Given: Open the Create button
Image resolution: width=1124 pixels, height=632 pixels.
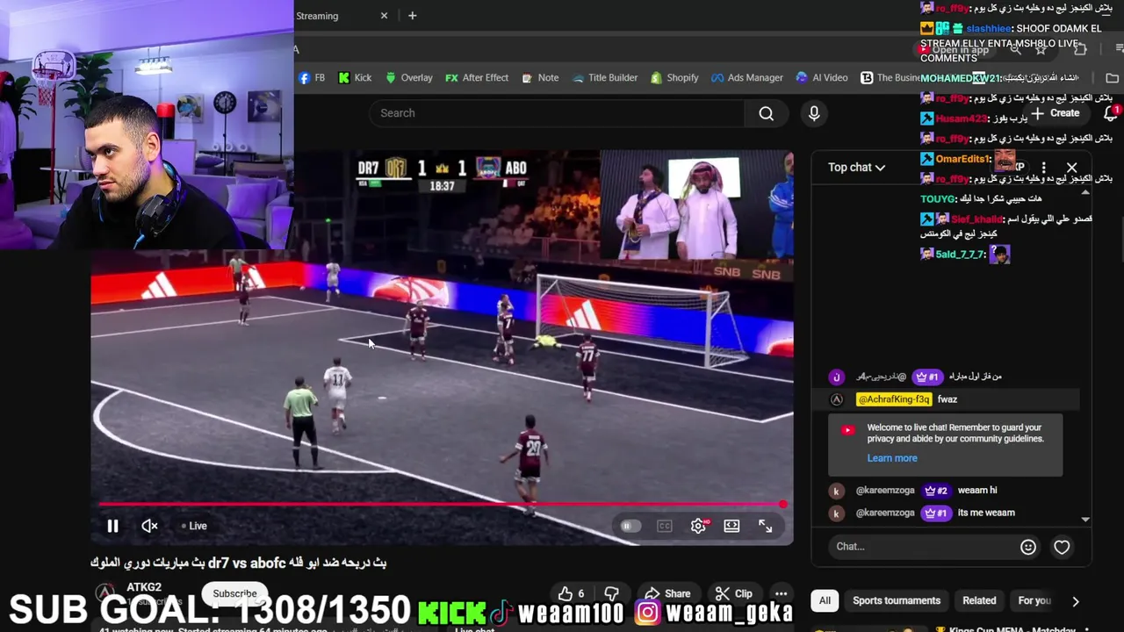Looking at the screenshot, I should pyautogui.click(x=1056, y=113).
